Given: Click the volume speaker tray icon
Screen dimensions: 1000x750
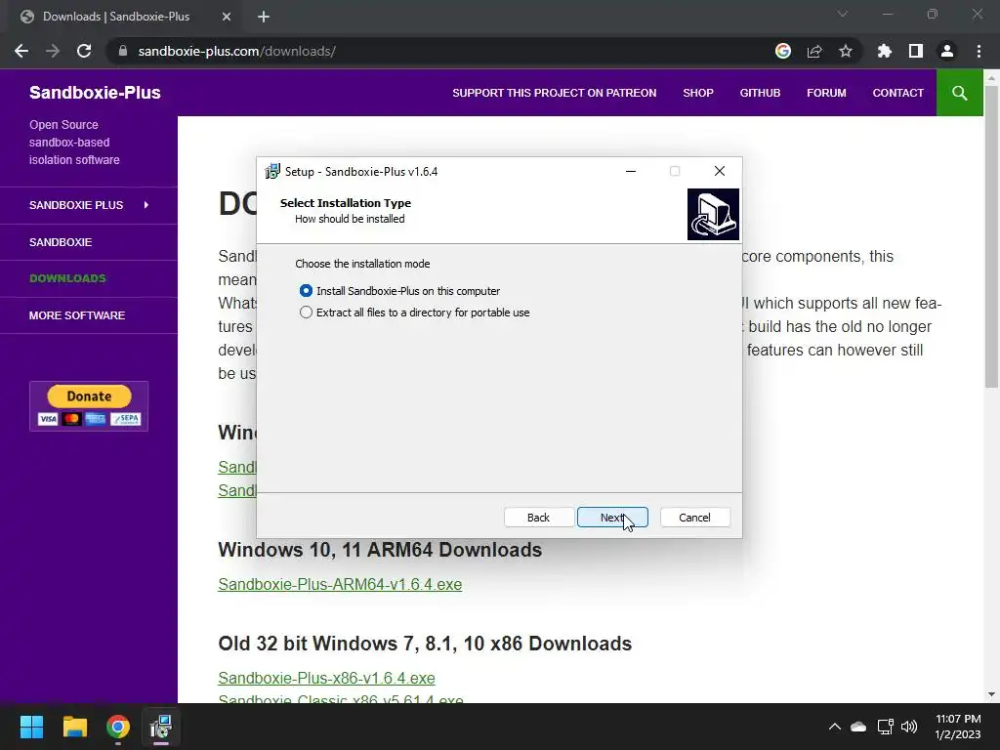Looking at the screenshot, I should [x=909, y=727].
